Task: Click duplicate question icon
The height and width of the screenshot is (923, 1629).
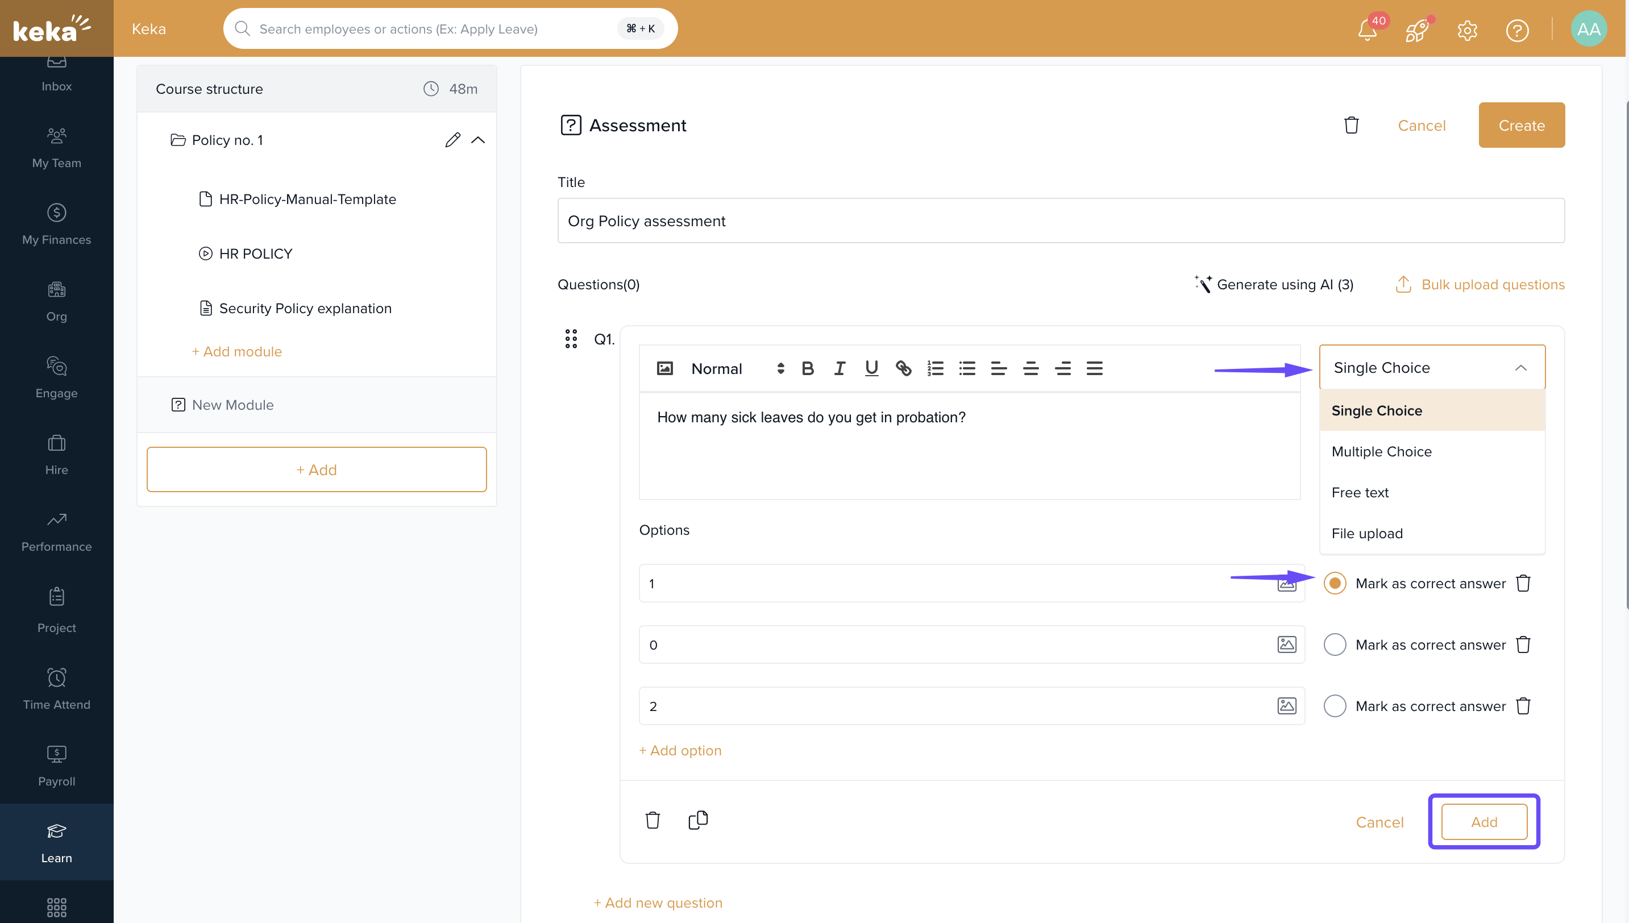Action: coord(698,820)
